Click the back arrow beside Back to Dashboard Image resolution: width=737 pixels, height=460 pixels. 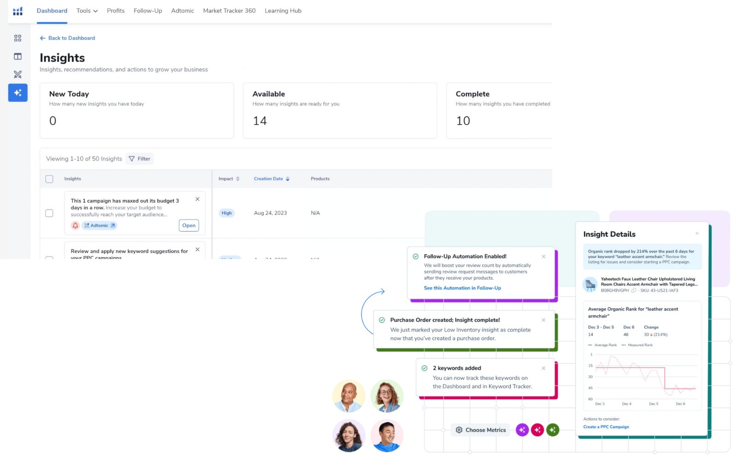[x=42, y=38]
